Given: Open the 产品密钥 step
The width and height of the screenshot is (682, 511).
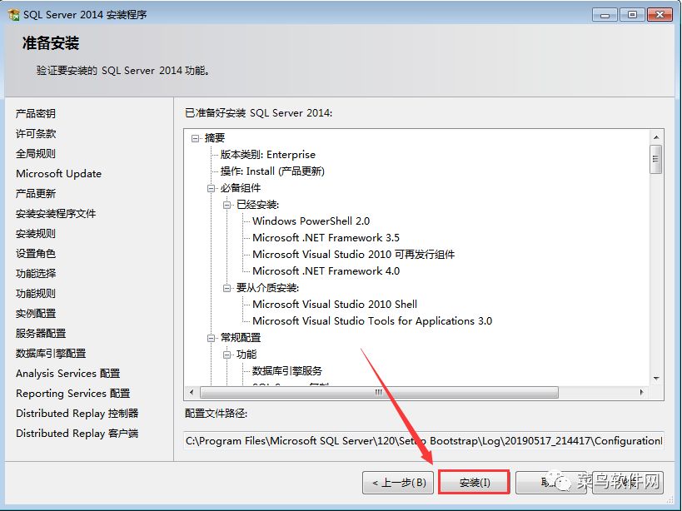Looking at the screenshot, I should coord(34,113).
